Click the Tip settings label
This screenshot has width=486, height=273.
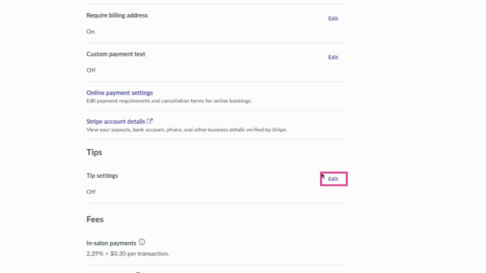tap(102, 176)
